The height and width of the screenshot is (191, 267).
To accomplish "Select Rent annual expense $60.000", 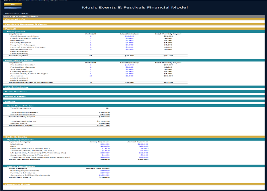I will (x=143, y=146).
